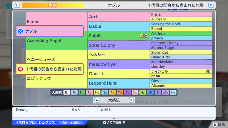The height and width of the screenshot is (128, 228).
Task: Click the R shoulder button icon
Action: tap(211, 5)
